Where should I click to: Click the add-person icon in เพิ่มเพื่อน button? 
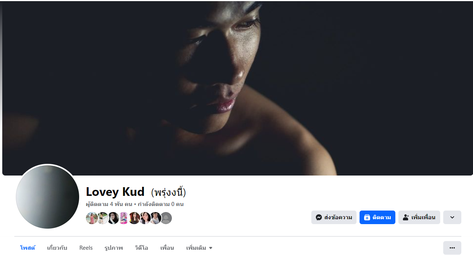406,217
